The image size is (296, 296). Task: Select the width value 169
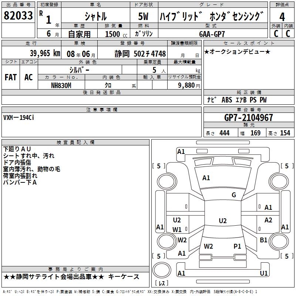(255, 133)
